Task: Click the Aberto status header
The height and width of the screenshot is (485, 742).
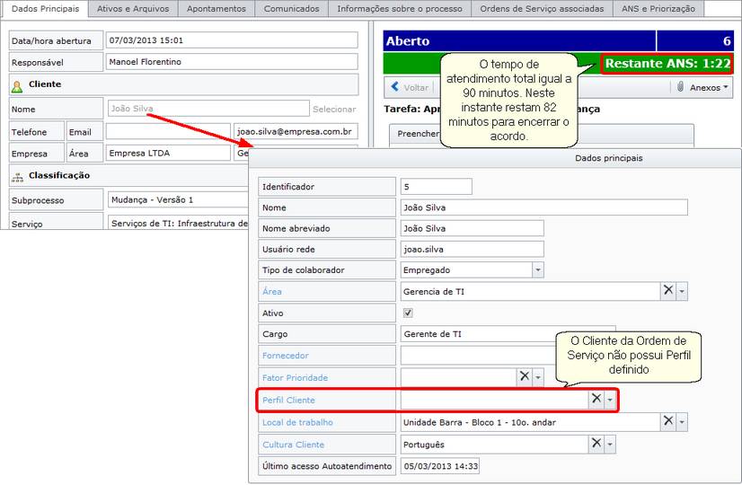Action: 519,40
